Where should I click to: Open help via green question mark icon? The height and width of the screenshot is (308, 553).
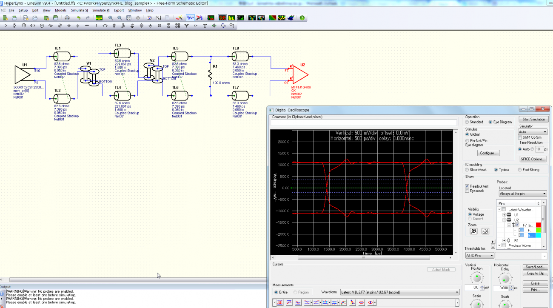pos(302,18)
